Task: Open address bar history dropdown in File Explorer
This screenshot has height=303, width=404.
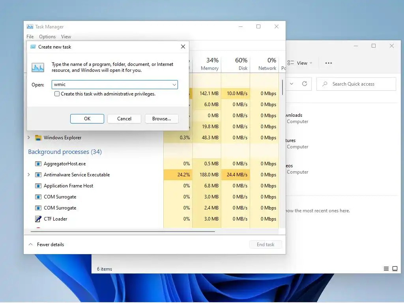Action: (292, 84)
